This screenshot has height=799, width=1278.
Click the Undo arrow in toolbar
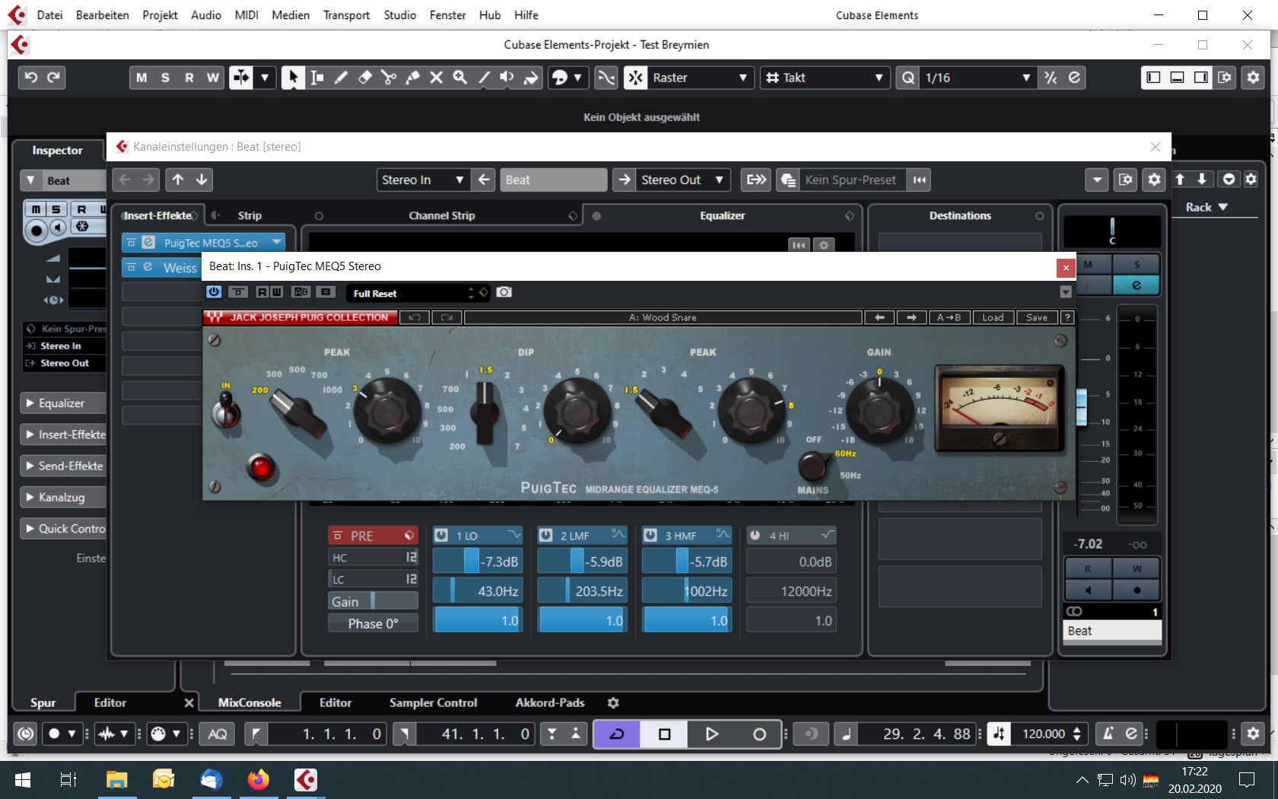coord(31,78)
